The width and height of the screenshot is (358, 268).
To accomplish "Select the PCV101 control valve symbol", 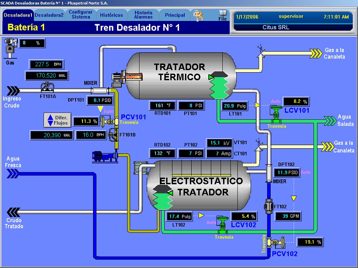I will pyautogui.click(x=106, y=122).
